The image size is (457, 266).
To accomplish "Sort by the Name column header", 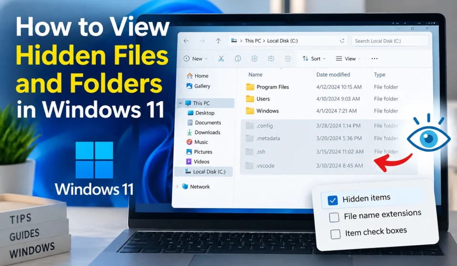I will (255, 75).
